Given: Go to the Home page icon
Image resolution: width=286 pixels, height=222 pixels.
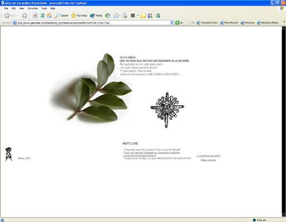Looking at the screenshot, I should click(49, 16).
